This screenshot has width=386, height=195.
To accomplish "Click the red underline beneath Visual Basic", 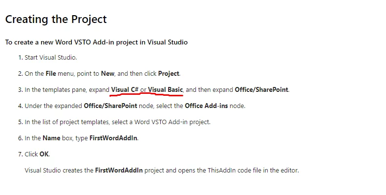I will pyautogui.click(x=166, y=94).
